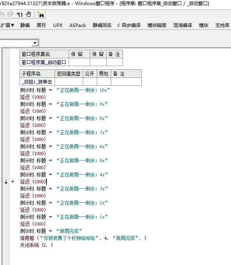Select 静编同名 option

[x=102, y=25]
